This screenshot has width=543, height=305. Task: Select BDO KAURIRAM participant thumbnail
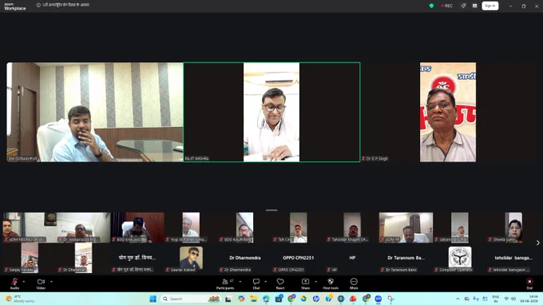coord(244,228)
